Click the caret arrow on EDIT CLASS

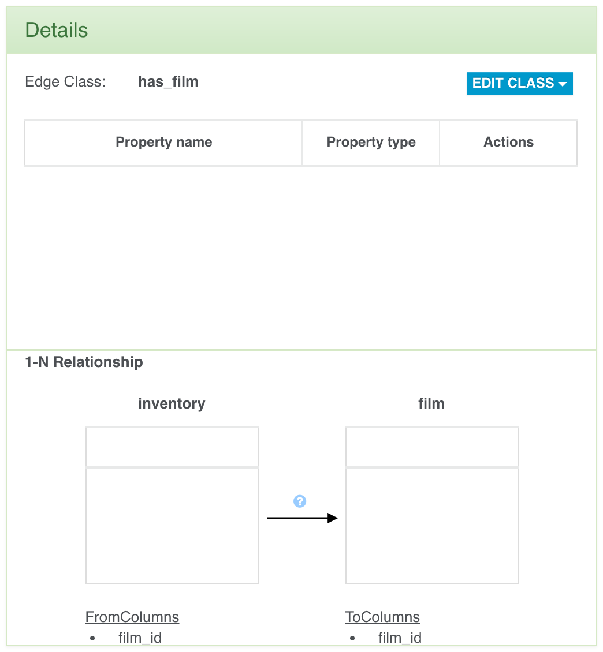(563, 84)
